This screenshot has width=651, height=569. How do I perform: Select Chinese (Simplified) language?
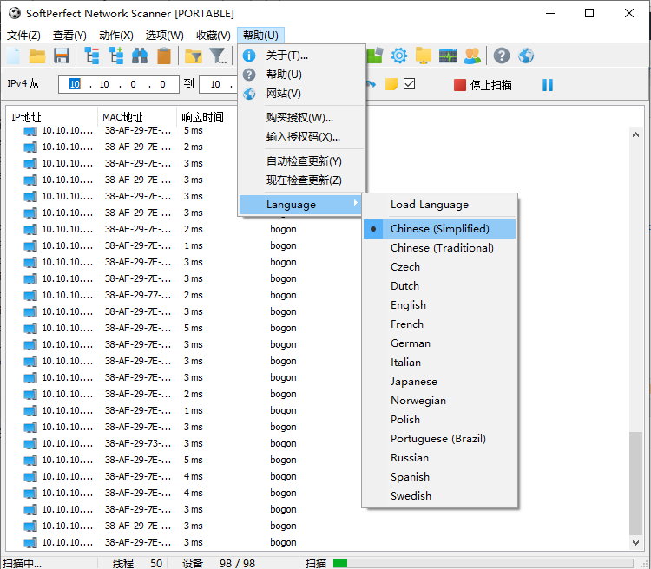tap(440, 229)
